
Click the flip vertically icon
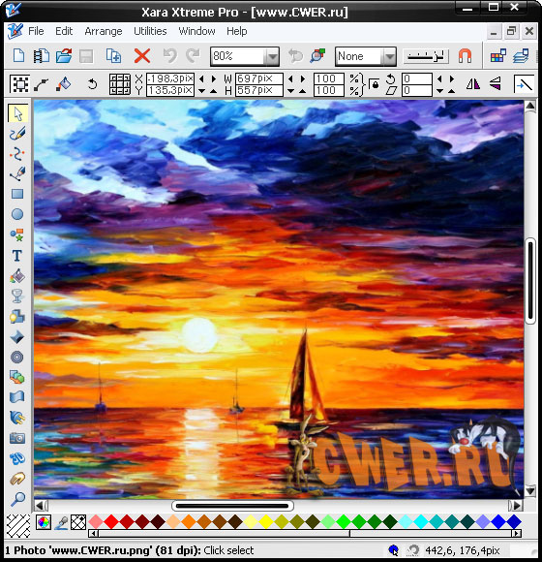point(496,84)
